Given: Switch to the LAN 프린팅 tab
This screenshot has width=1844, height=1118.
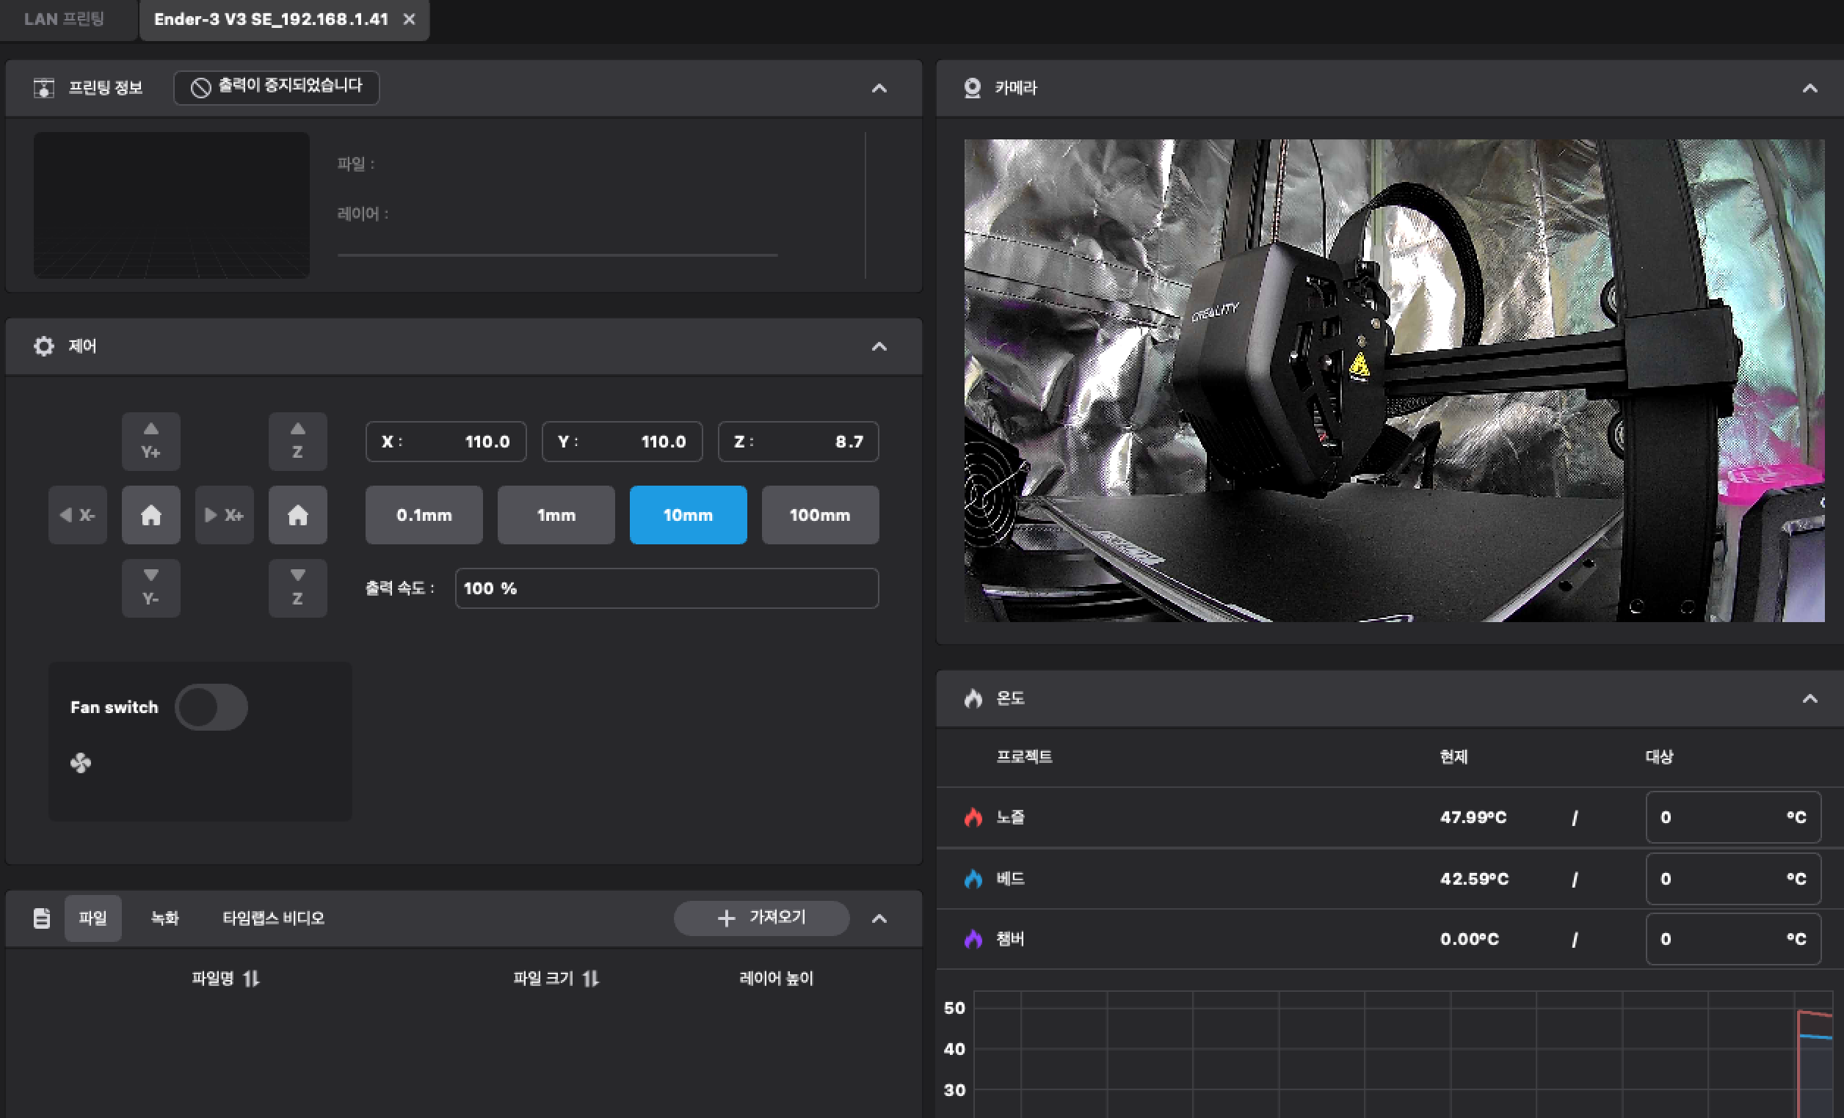Looking at the screenshot, I should click(65, 20).
